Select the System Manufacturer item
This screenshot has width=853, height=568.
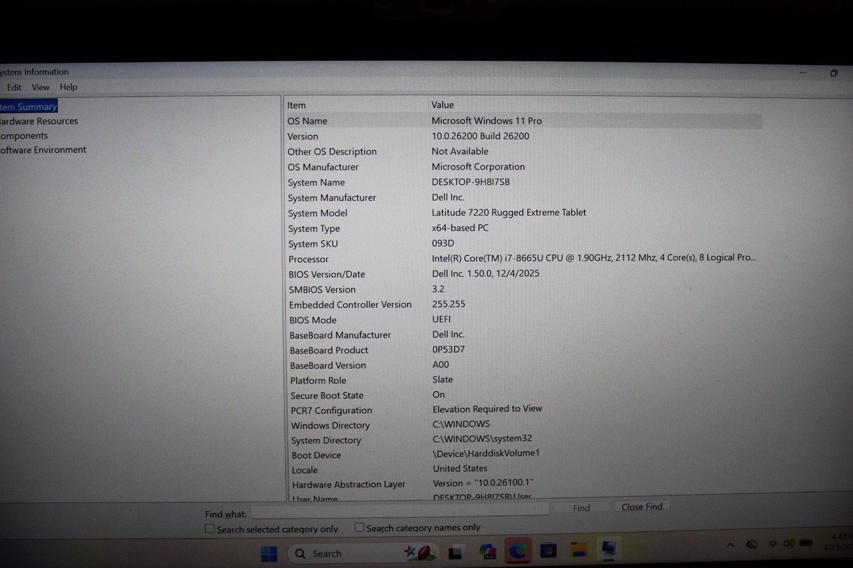pos(332,198)
